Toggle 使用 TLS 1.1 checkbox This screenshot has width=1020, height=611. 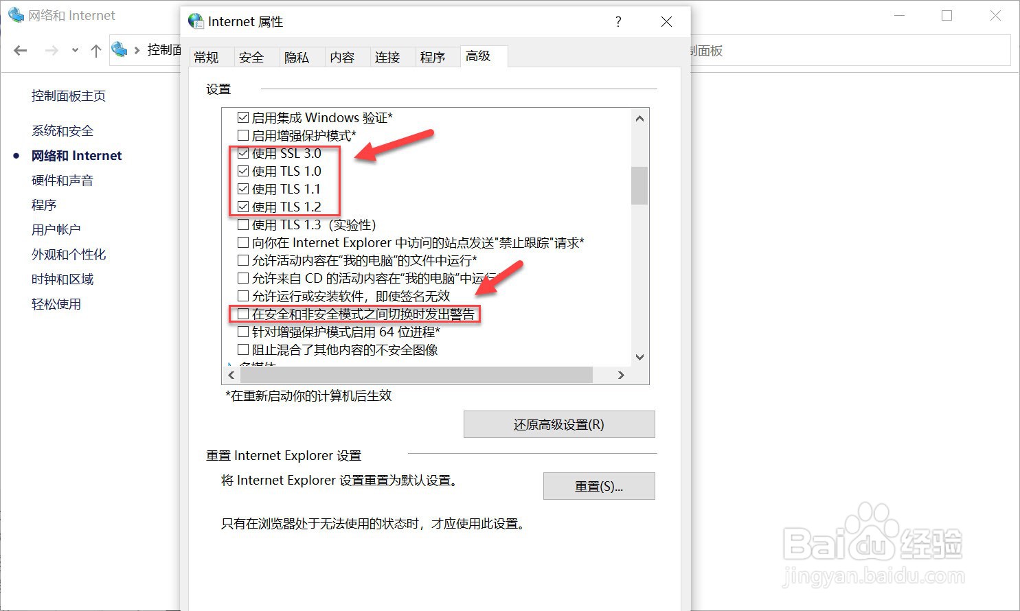coord(243,189)
